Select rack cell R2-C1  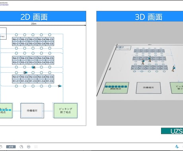click(16, 77)
